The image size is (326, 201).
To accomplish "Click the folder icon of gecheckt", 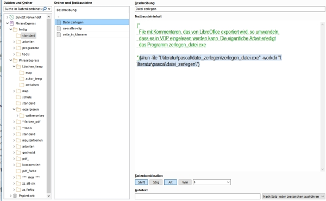I will click(18, 153).
